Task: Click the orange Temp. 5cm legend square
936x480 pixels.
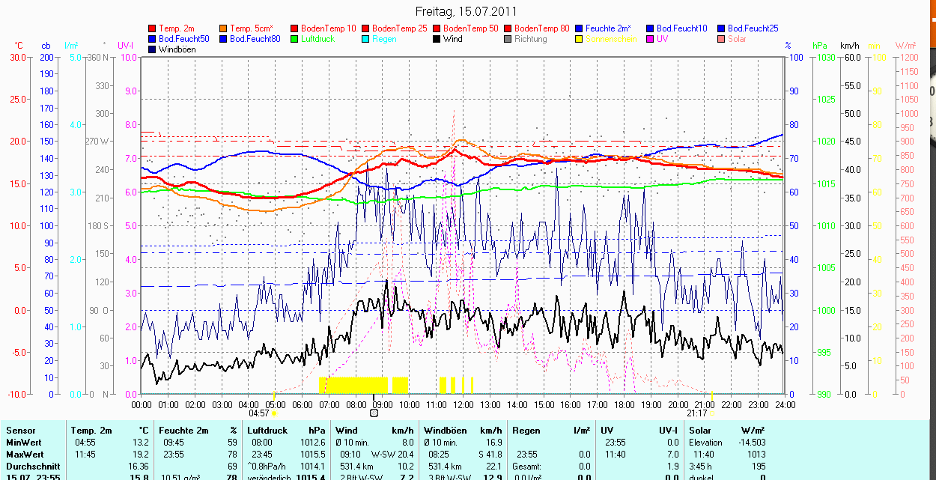Action: 224,28
